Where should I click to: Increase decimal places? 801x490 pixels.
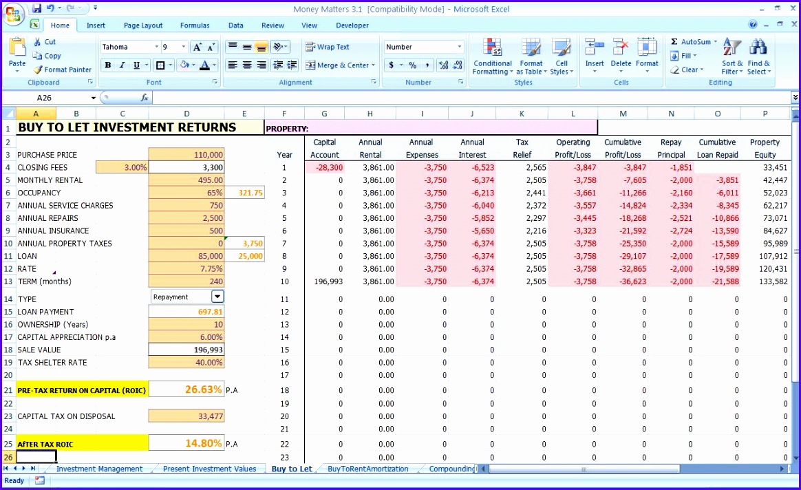[443, 65]
